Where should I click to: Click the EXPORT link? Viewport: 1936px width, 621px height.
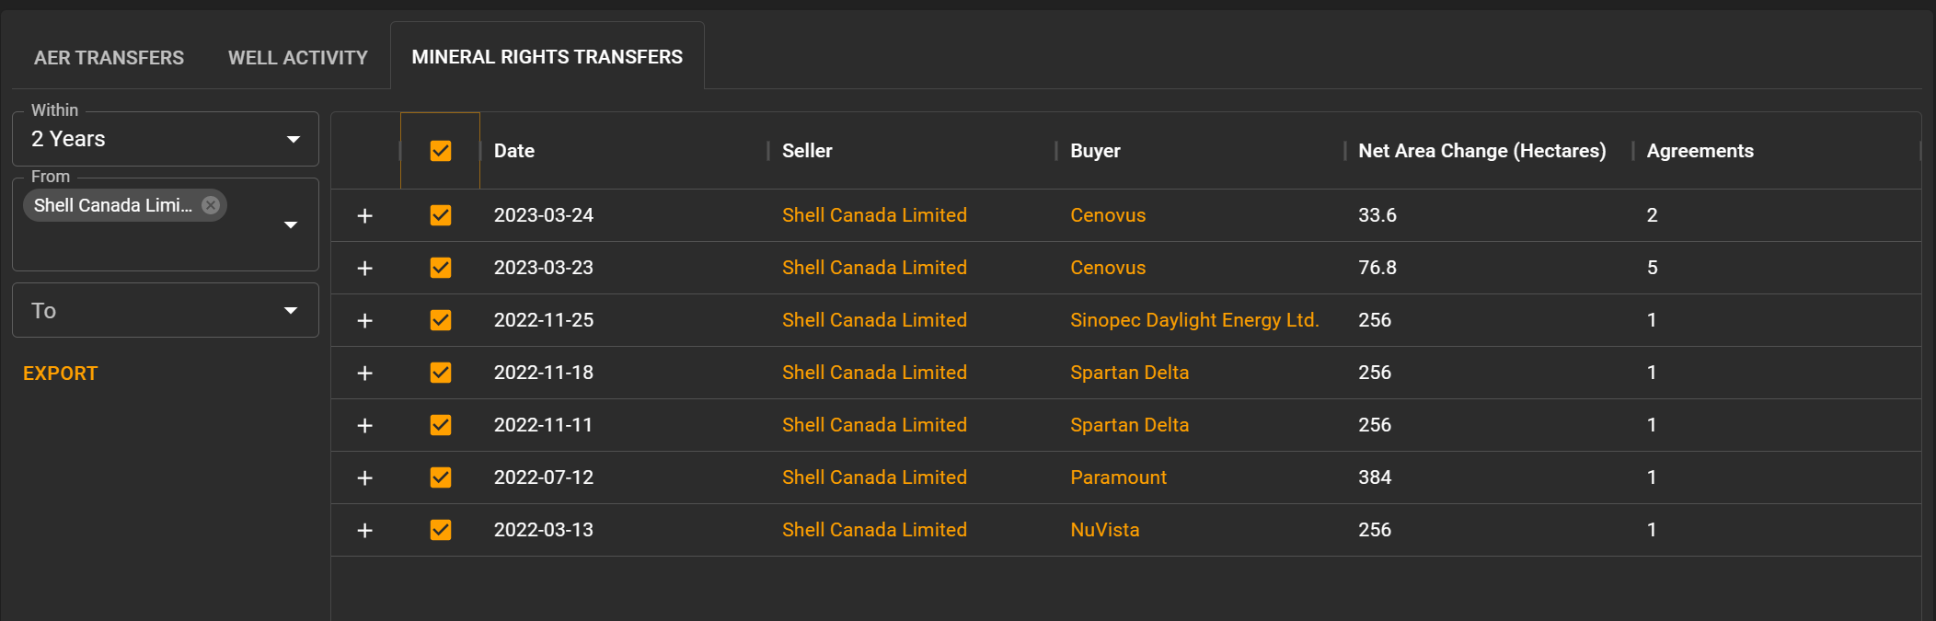(60, 373)
